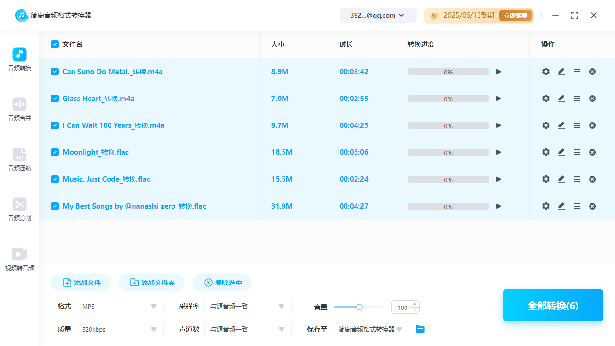The image size is (615, 346).
Task: Uncheck the select-all 文件名 checkbox
Action: 55,44
